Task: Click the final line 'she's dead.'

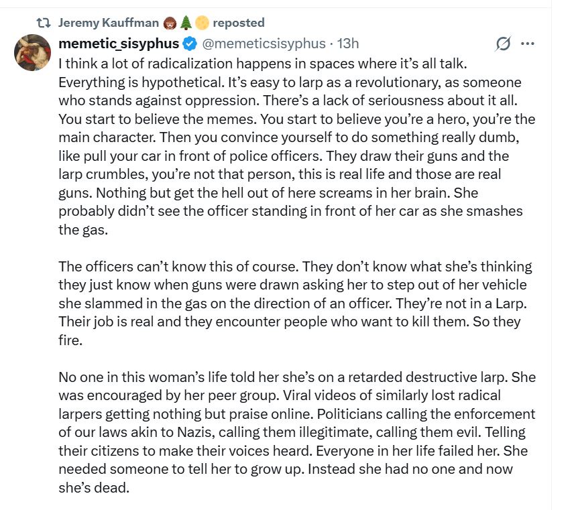Action: tap(93, 488)
